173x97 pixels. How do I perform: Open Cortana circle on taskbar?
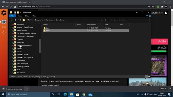point(53,94)
